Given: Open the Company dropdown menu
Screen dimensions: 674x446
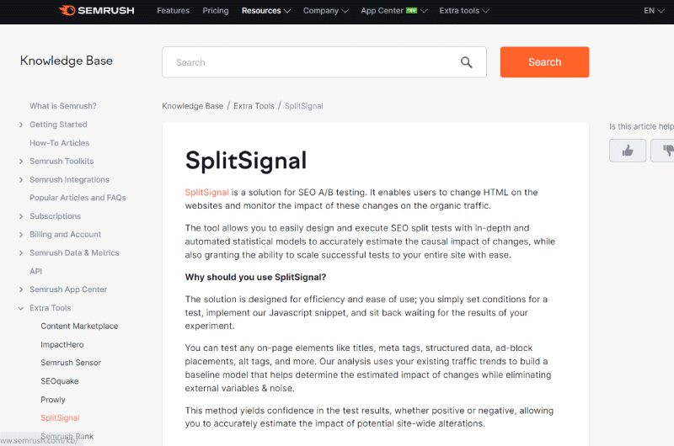Looking at the screenshot, I should click(x=325, y=10).
